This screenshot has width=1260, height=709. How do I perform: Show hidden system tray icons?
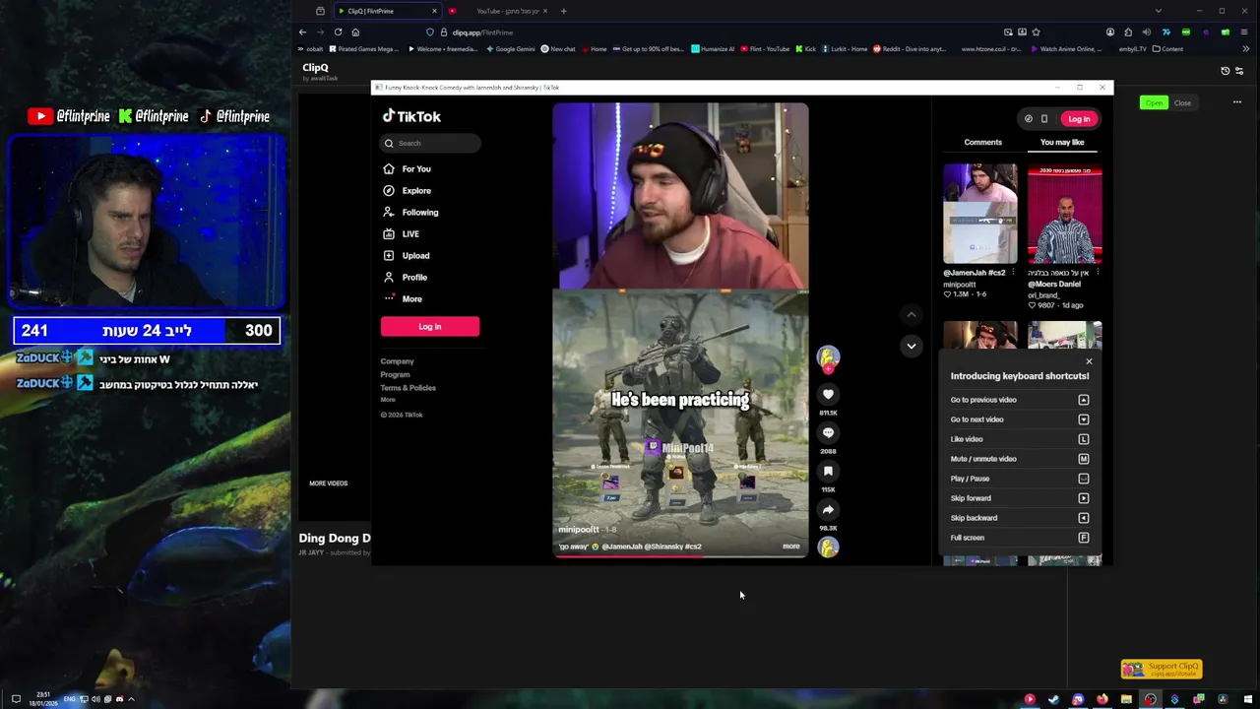point(131,699)
